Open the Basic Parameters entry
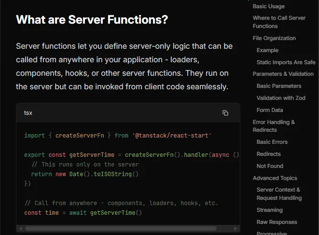 coord(278,86)
